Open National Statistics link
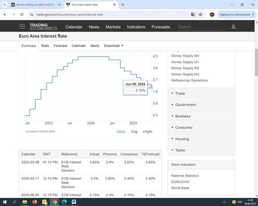 tap(185, 176)
